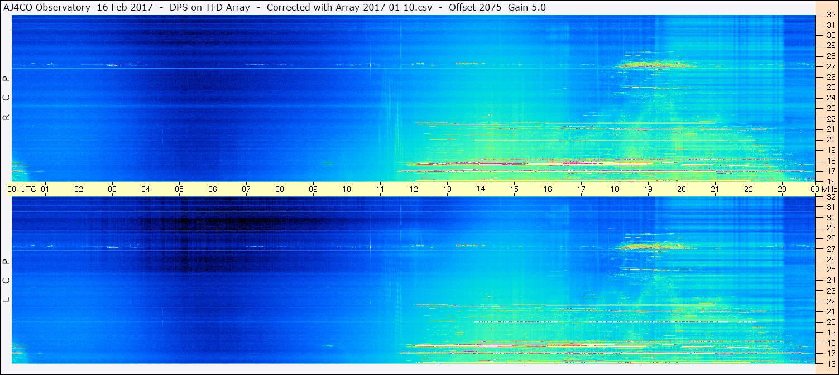Screen dimensions: 839x375
Task: Click 'Corrected with Array 2017 01 10.csv' text
Action: click(x=349, y=8)
